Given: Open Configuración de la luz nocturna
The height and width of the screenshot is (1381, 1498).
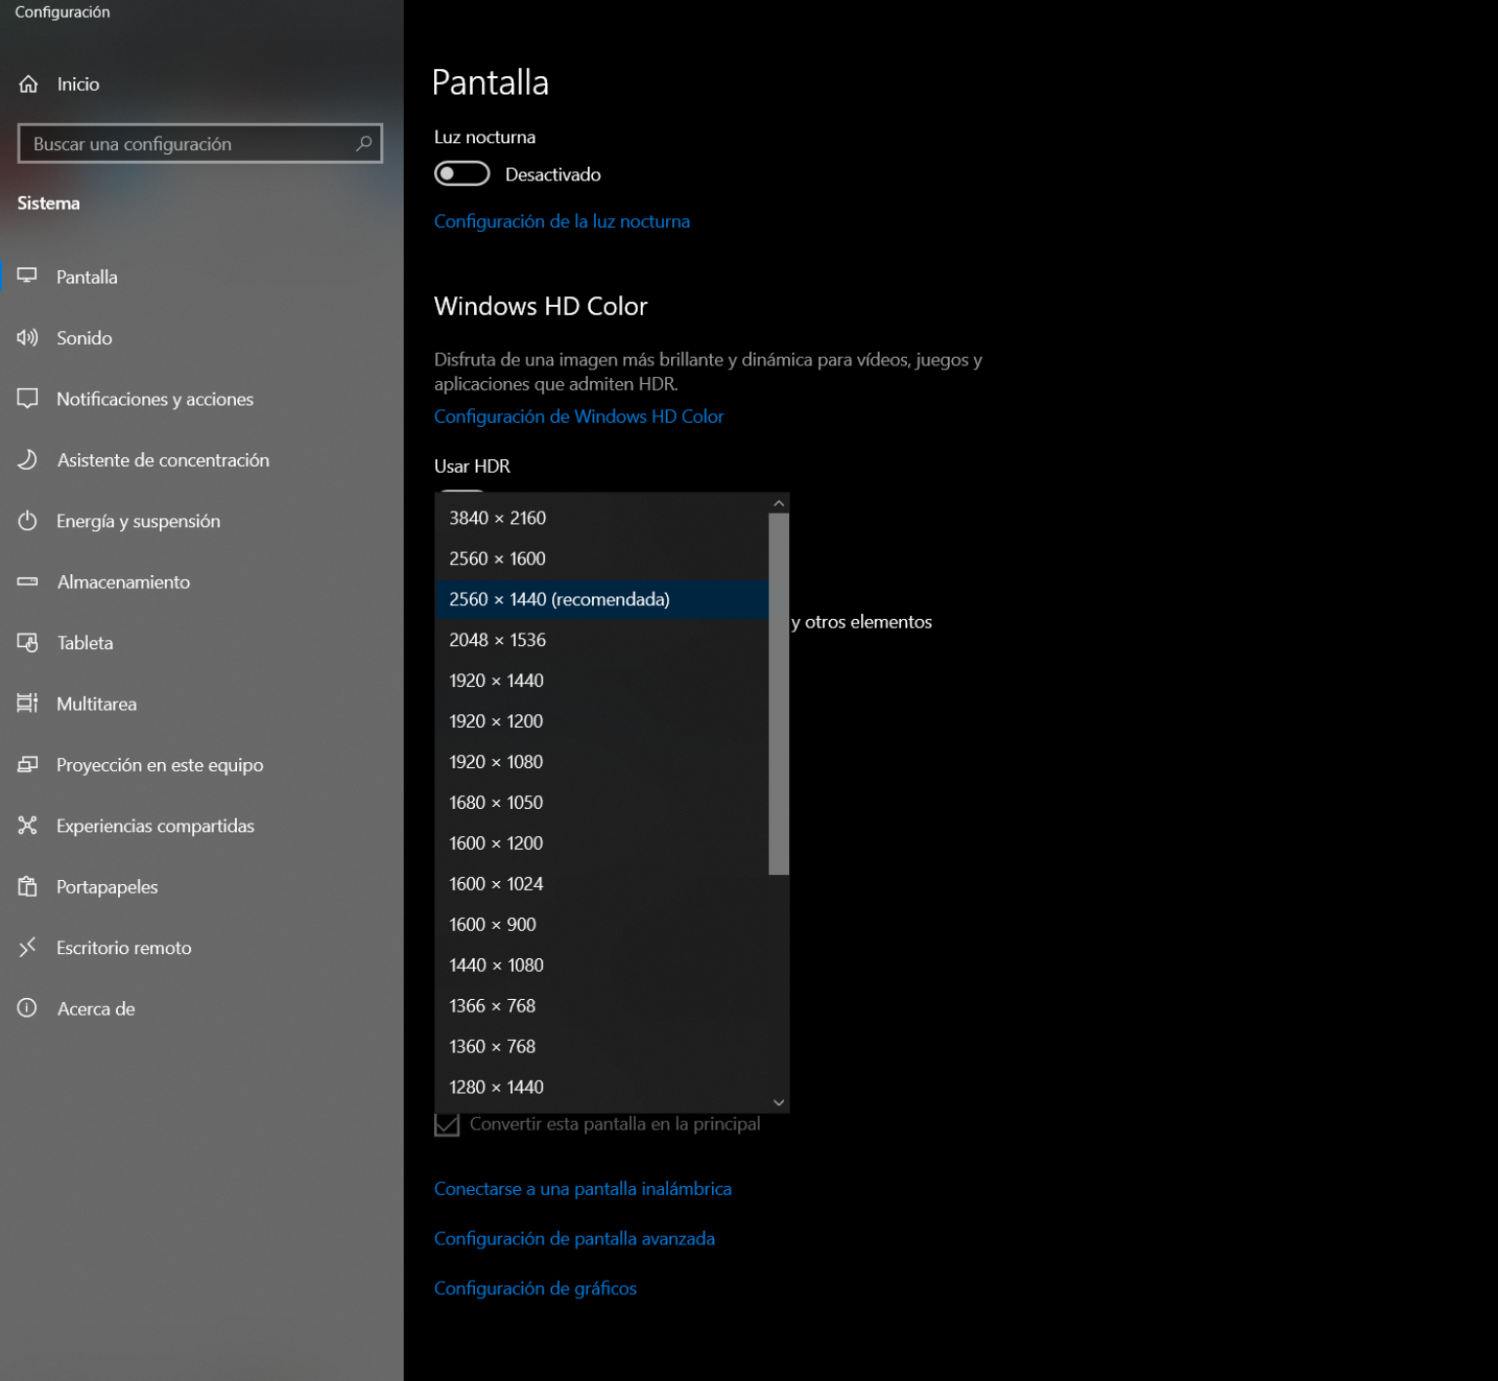Looking at the screenshot, I should [562, 221].
